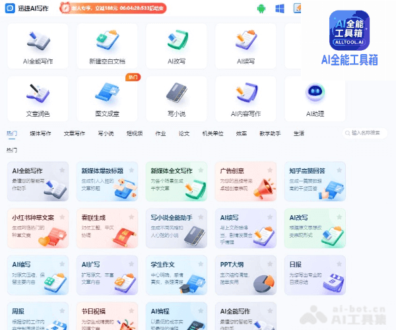Image resolution: width=396 pixels, height=330 pixels.
Task: Toggle the star on 新媒体全文写作 card
Action: [x=201, y=170]
